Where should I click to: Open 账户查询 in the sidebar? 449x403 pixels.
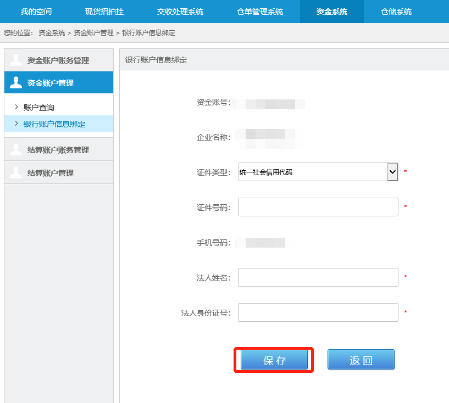point(39,108)
